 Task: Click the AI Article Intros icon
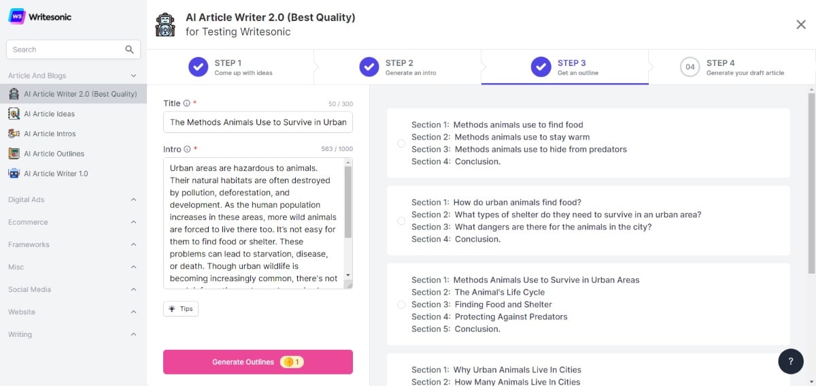coord(14,133)
